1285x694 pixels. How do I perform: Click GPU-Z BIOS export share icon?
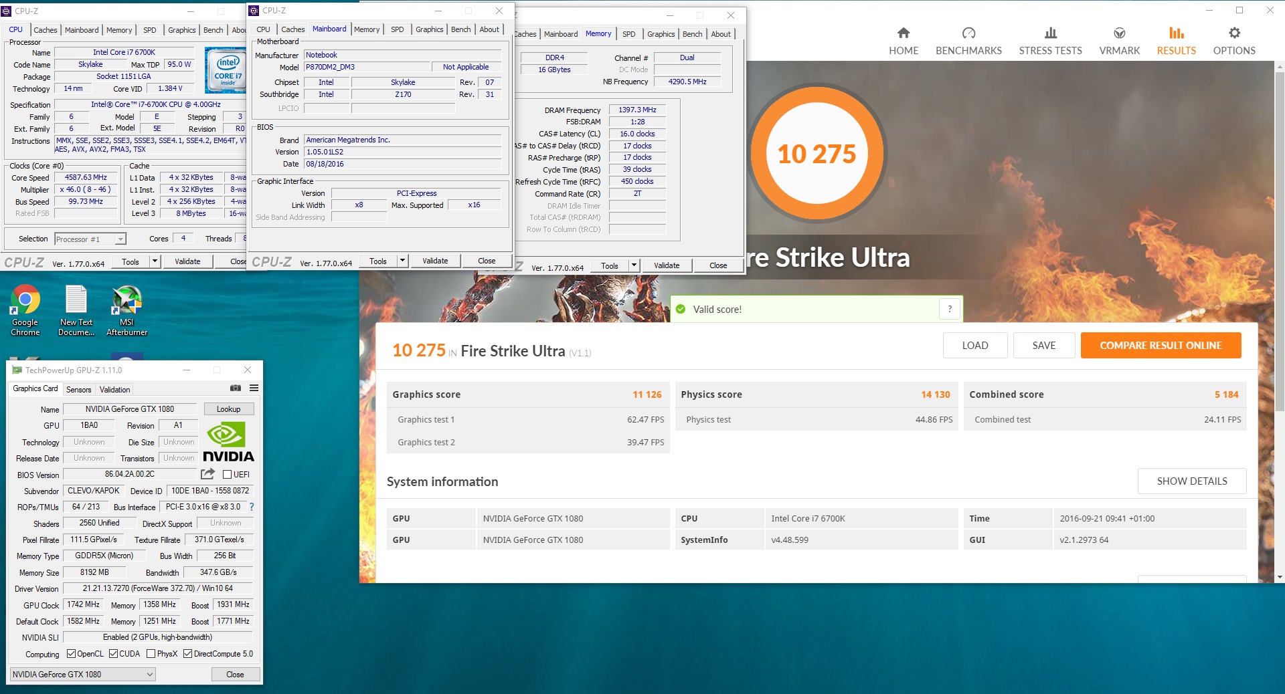click(207, 474)
